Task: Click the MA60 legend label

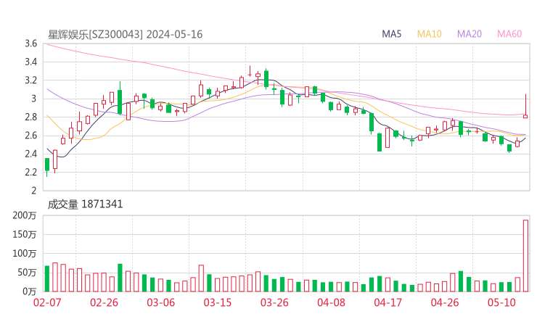Action: click(x=509, y=34)
